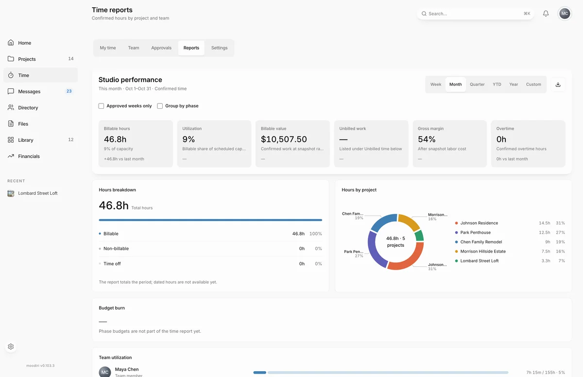Click the Time stopwatch icon in sidebar
The height and width of the screenshot is (377, 583).
pos(11,75)
